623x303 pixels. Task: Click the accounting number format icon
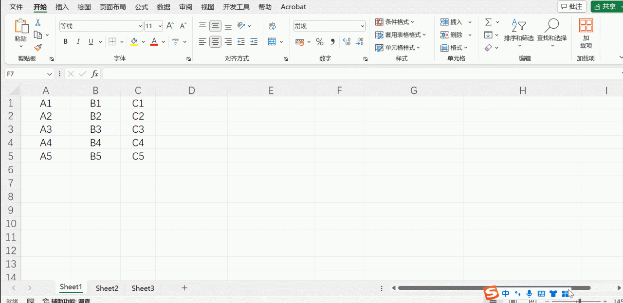click(300, 42)
